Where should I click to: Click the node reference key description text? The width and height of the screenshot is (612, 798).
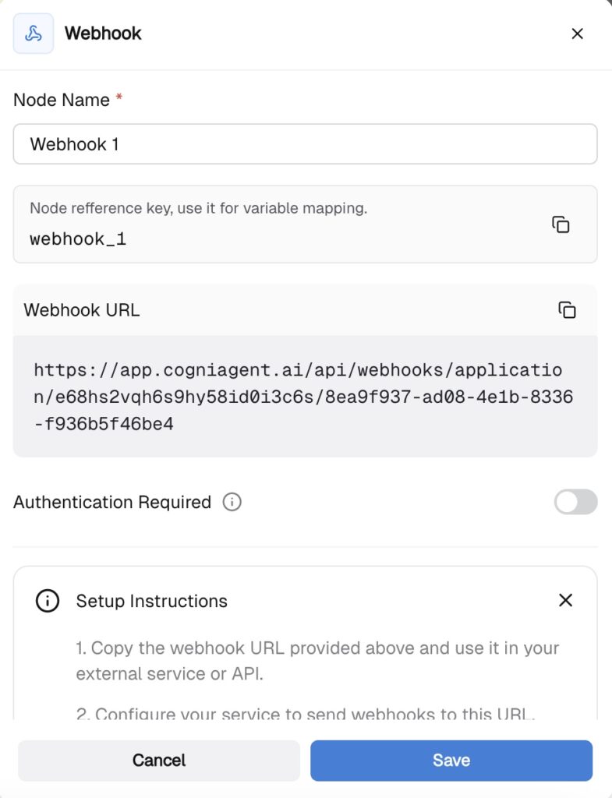coord(198,208)
